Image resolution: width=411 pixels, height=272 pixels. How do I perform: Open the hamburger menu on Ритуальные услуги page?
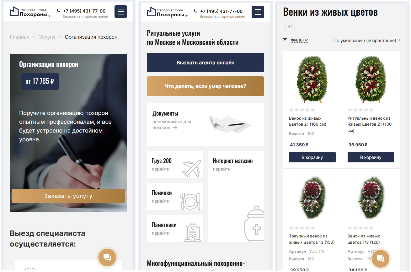click(x=258, y=12)
